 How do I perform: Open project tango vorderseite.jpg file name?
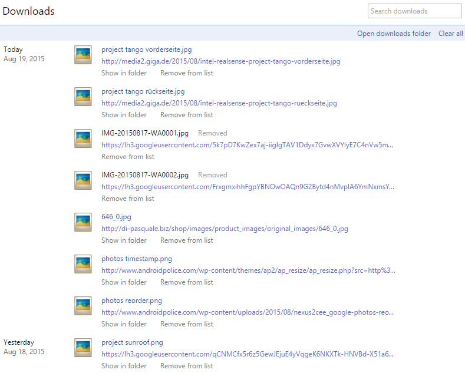click(x=146, y=49)
